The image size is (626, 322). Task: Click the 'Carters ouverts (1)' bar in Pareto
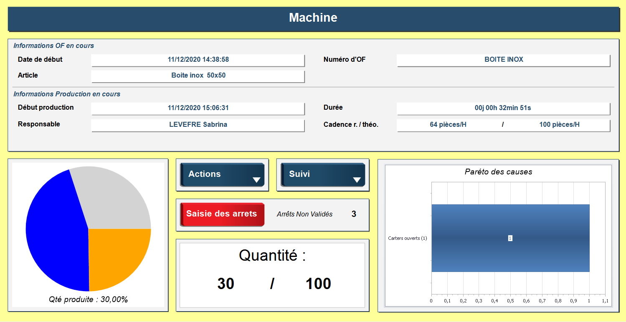510,238
